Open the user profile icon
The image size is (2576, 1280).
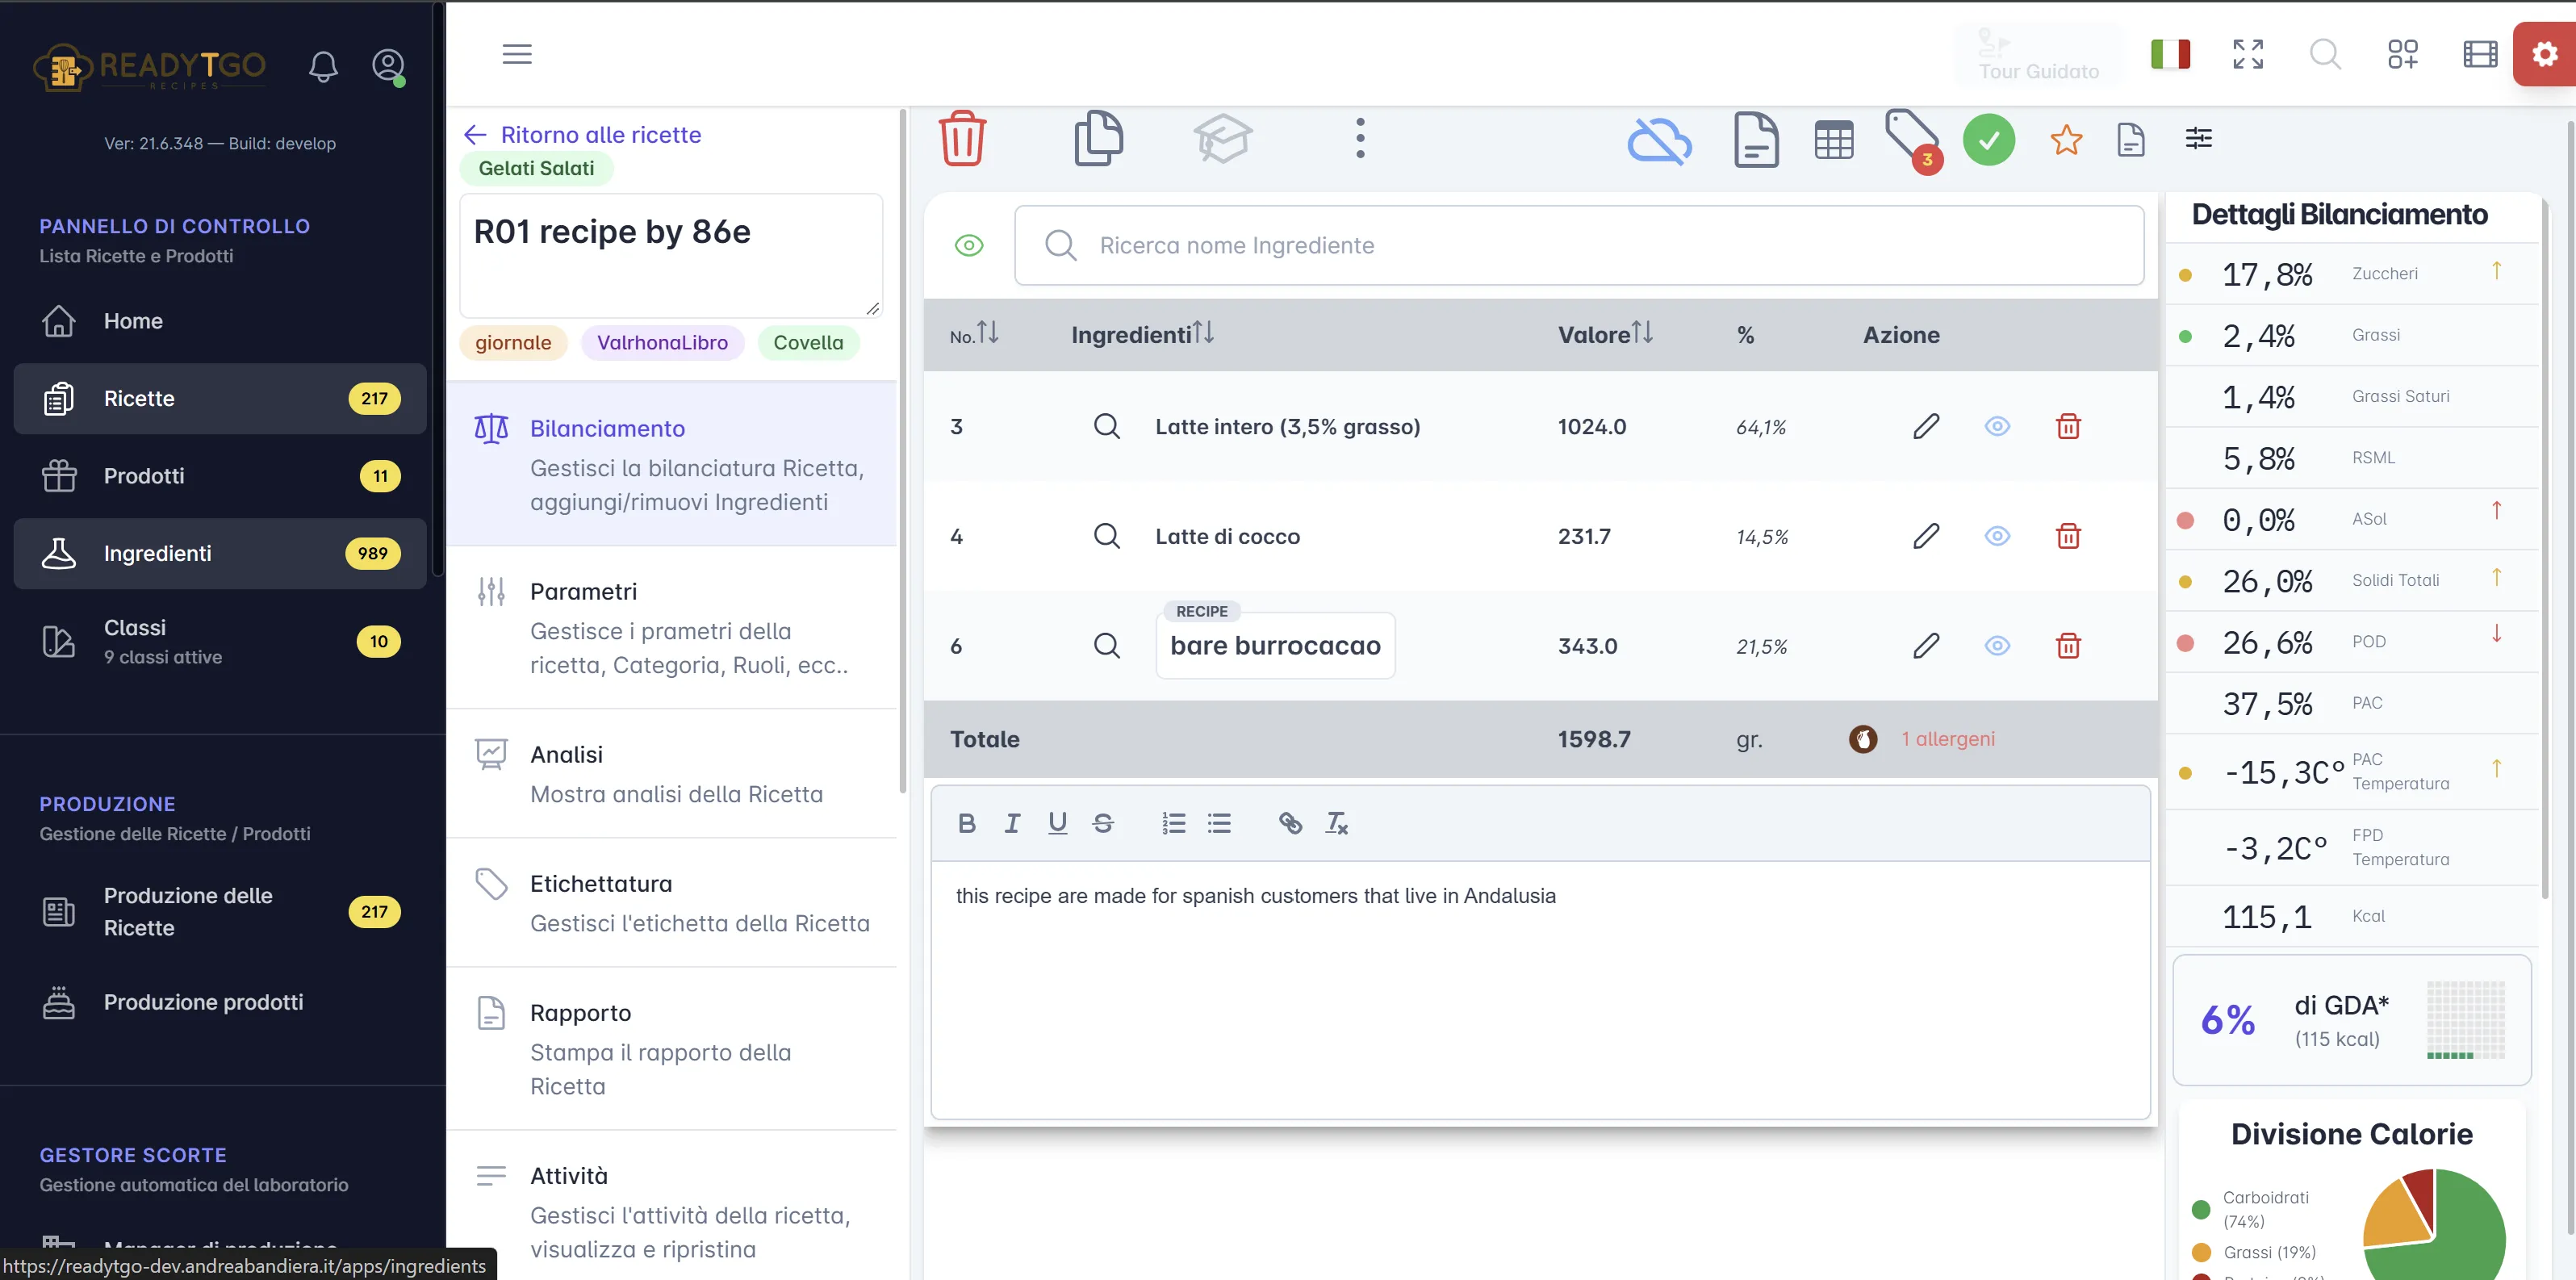pos(388,66)
